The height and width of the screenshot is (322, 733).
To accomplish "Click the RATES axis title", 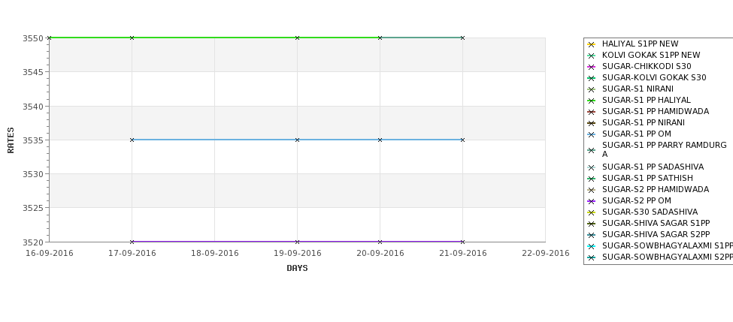I will (x=11, y=140).
